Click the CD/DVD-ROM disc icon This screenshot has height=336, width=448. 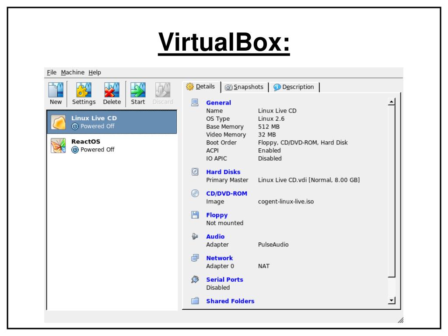pyautogui.click(x=195, y=193)
